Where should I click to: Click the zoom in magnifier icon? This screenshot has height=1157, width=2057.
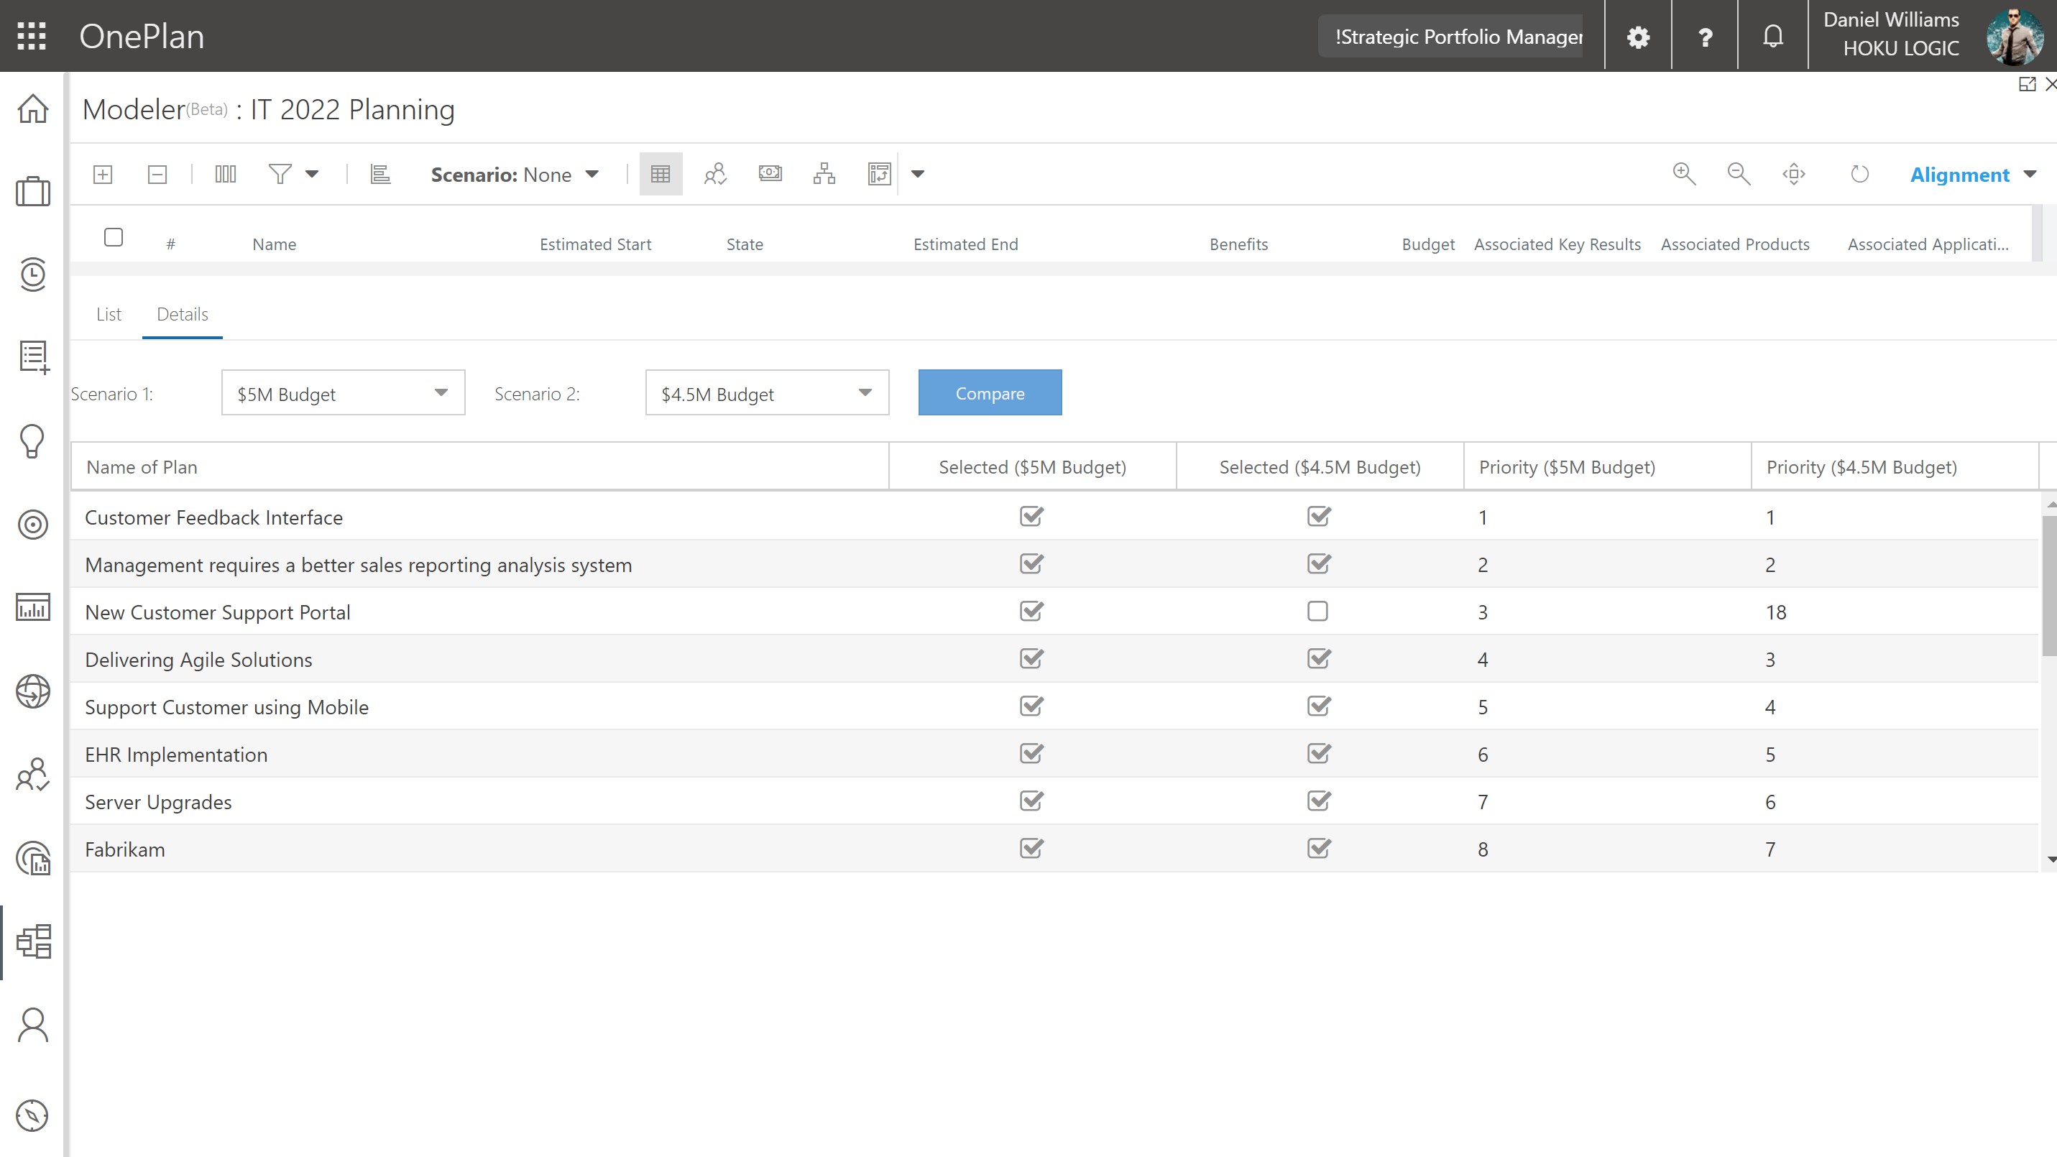coord(1684,174)
